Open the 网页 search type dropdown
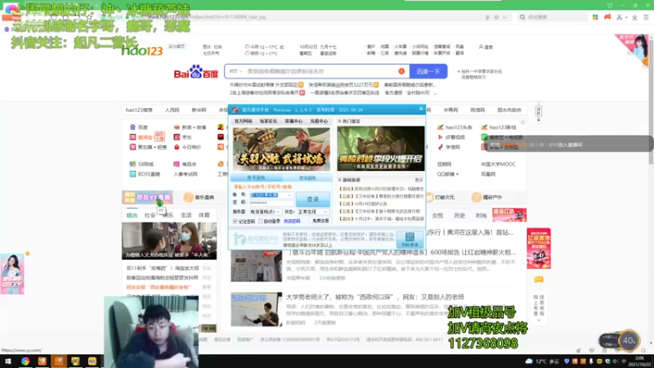The width and height of the screenshot is (654, 368). click(235, 71)
